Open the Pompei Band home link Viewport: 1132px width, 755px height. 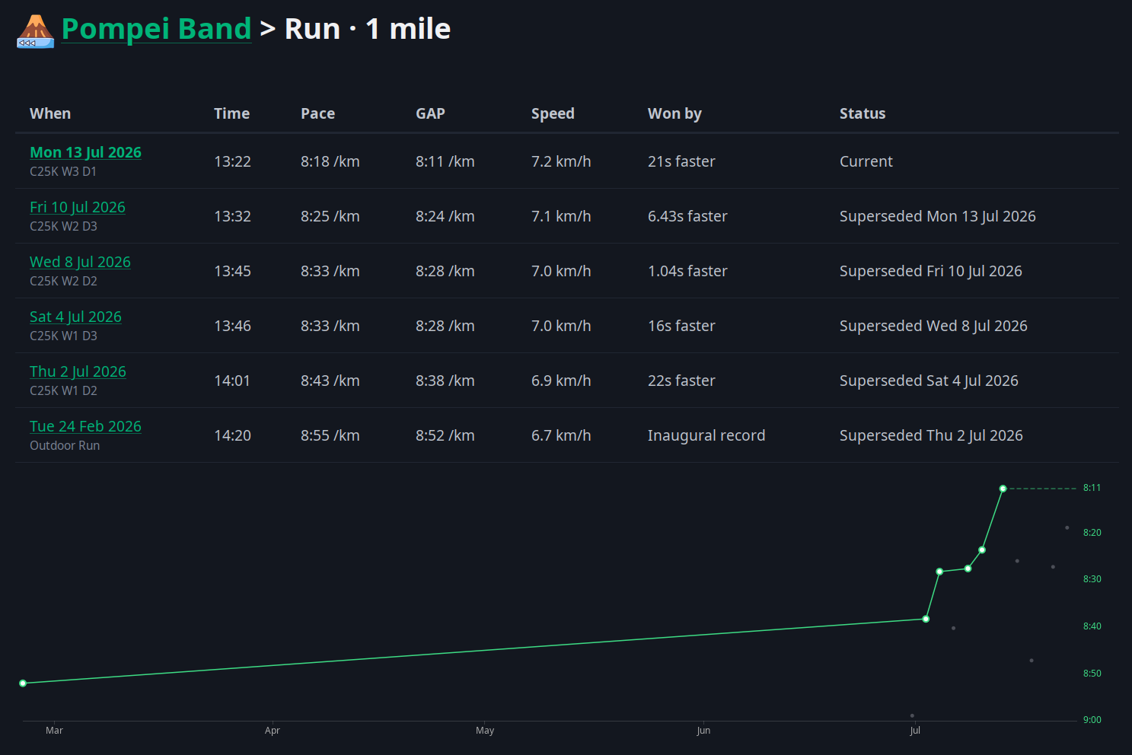click(x=156, y=29)
